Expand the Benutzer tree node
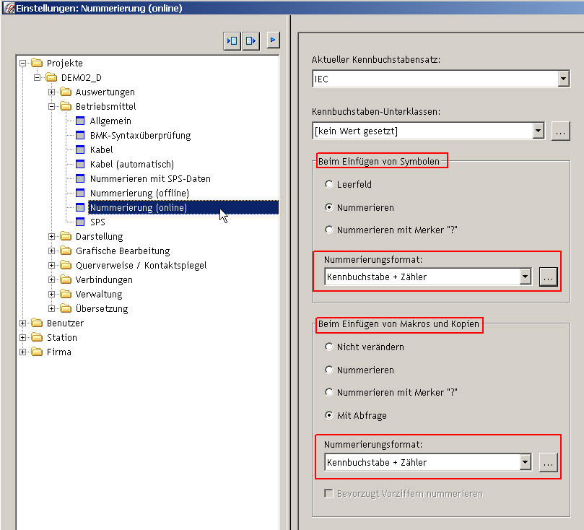The height and width of the screenshot is (530, 584). coord(22,323)
